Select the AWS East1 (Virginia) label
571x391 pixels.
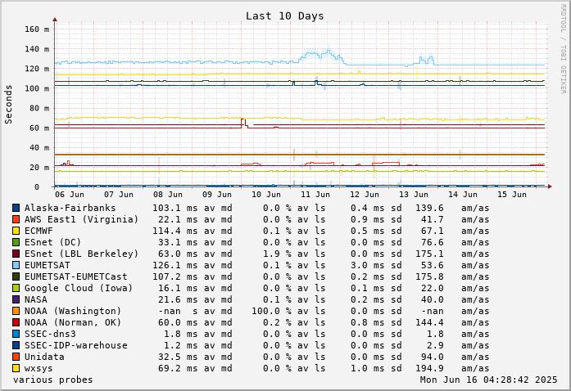coord(82,219)
